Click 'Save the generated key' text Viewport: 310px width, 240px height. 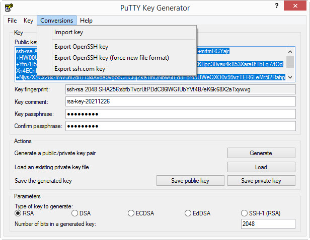point(43,181)
